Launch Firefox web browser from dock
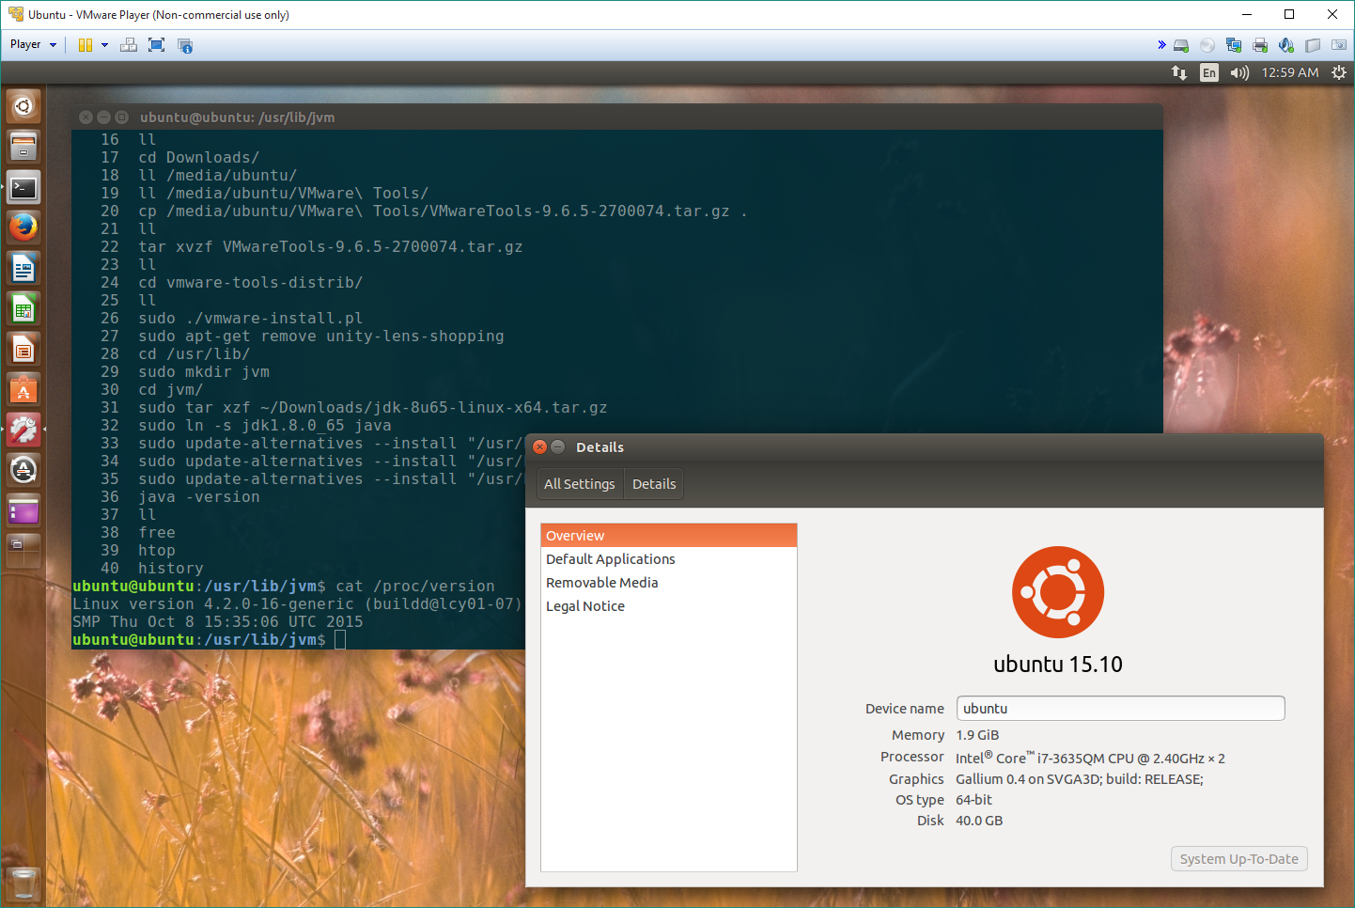Screen dimensions: 1355x908 (23, 227)
